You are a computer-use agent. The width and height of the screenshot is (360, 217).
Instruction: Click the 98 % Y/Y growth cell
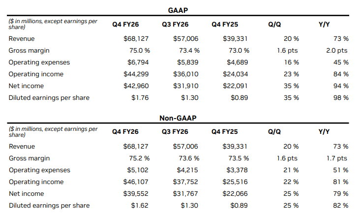340,97
